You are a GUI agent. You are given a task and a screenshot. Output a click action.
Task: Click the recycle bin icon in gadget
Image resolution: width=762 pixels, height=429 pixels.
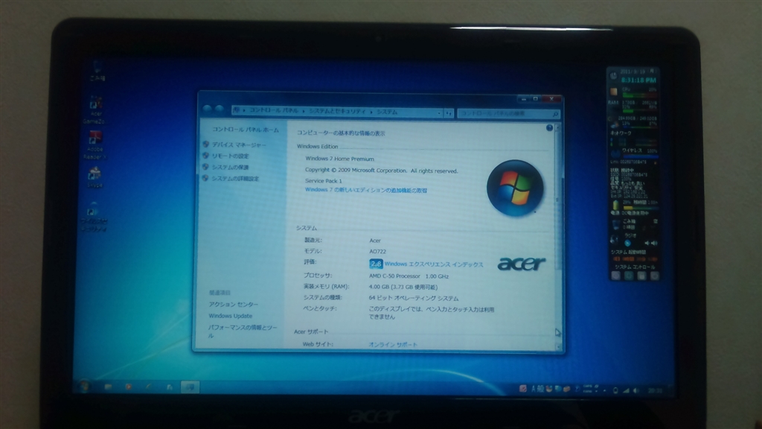pos(615,225)
